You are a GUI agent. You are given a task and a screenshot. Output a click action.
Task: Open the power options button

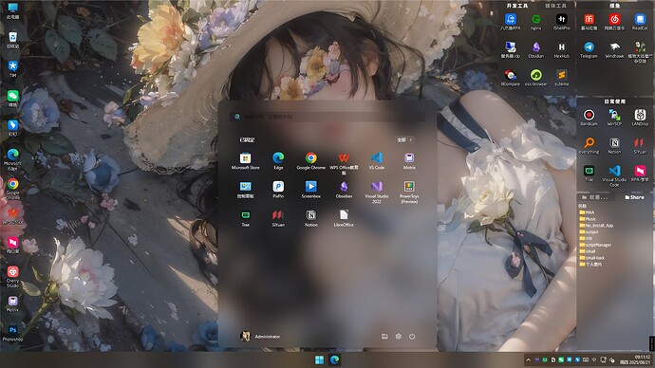coord(412,337)
